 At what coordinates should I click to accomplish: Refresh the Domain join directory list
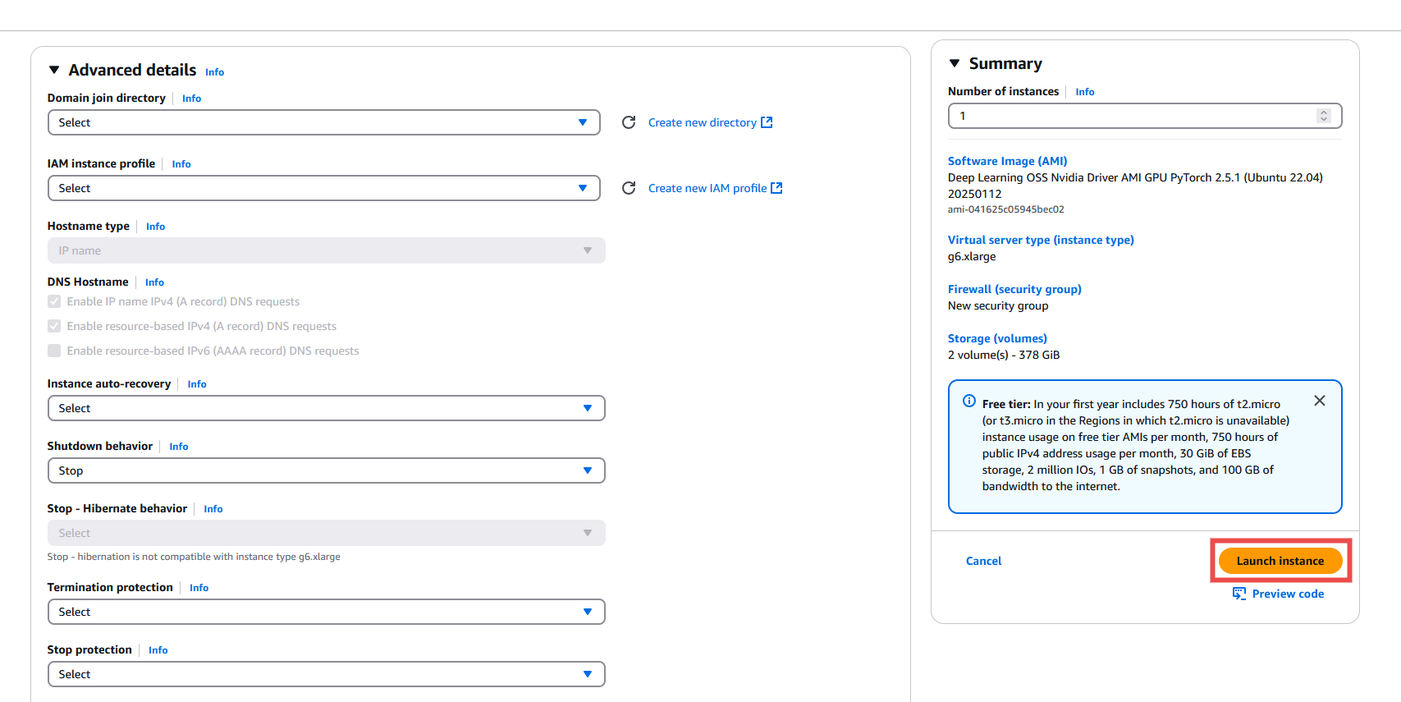pos(629,122)
